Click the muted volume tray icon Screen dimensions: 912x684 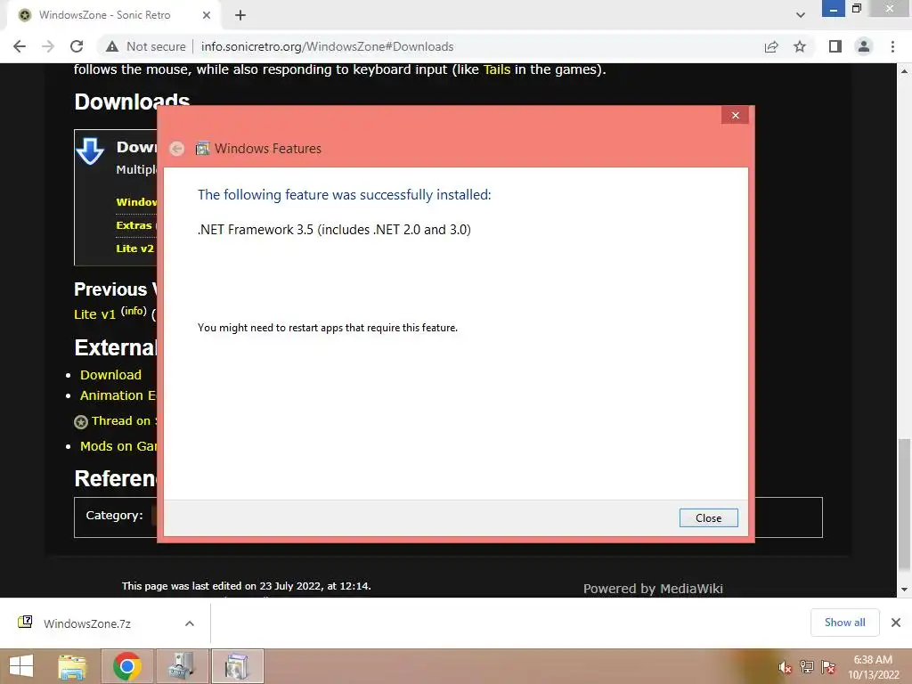pyautogui.click(x=784, y=667)
